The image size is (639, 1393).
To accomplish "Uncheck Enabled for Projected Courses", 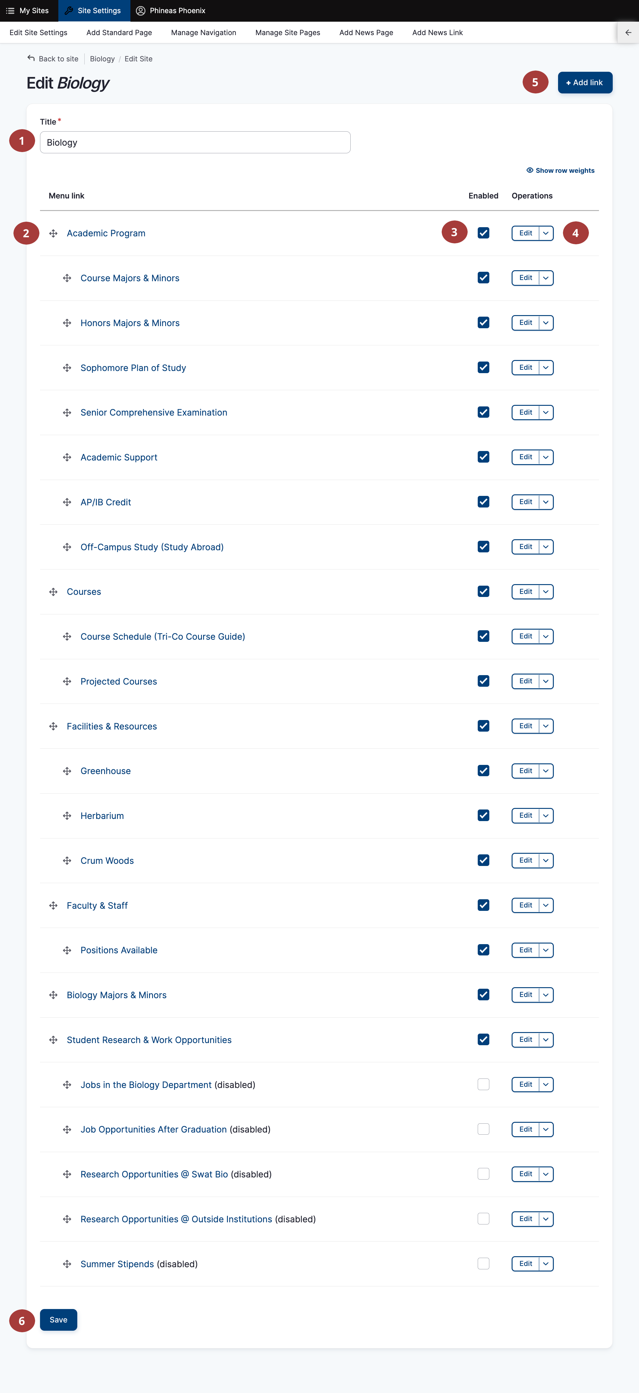I will (483, 681).
